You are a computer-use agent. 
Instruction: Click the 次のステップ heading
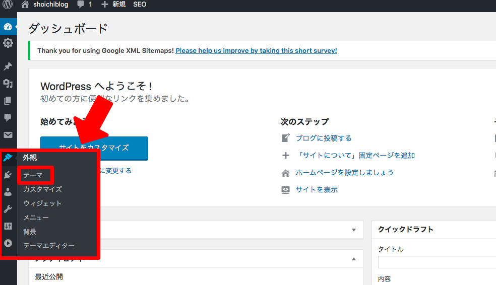pos(304,122)
